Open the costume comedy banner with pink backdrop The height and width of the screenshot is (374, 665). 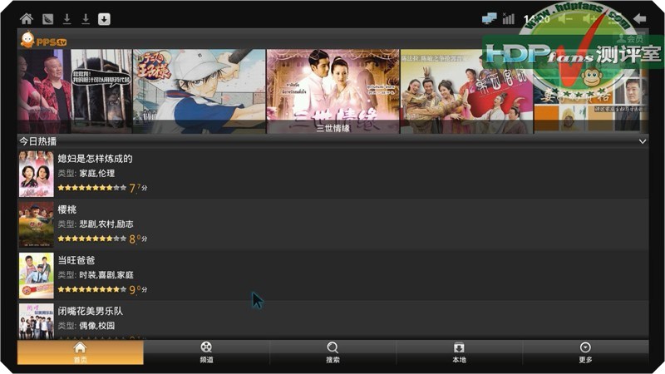click(x=466, y=91)
